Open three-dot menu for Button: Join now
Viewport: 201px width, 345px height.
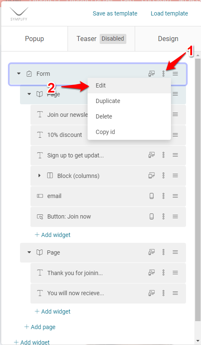pos(163,216)
